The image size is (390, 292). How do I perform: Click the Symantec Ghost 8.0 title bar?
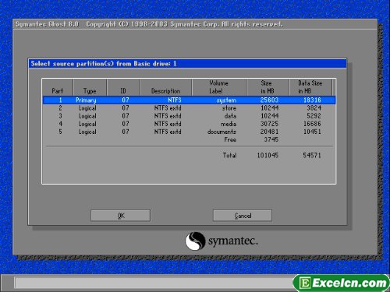(x=195, y=24)
